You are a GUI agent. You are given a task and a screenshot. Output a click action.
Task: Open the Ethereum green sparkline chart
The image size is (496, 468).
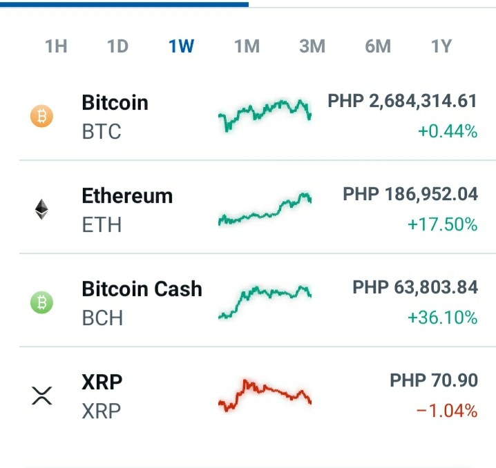pyautogui.click(x=265, y=209)
